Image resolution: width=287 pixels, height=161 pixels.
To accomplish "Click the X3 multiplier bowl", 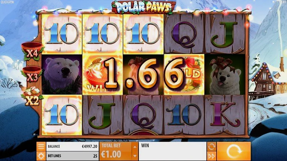I will 32,74.
